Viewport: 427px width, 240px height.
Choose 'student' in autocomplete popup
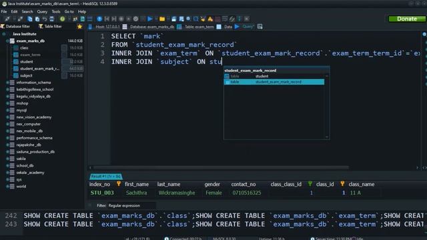pos(274,76)
